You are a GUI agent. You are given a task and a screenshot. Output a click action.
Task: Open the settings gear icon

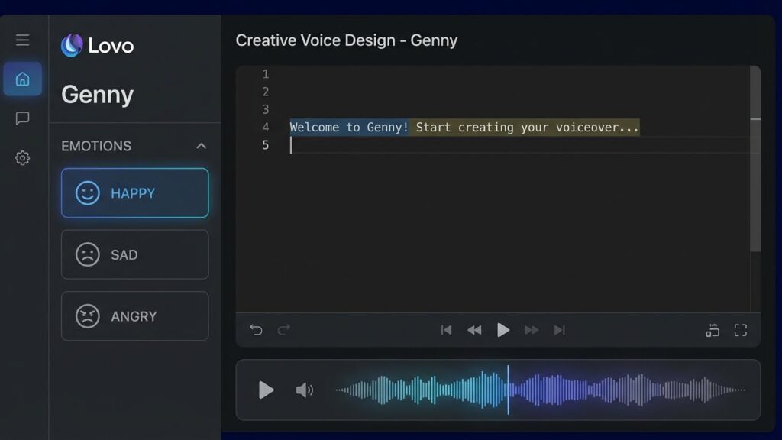click(x=22, y=157)
